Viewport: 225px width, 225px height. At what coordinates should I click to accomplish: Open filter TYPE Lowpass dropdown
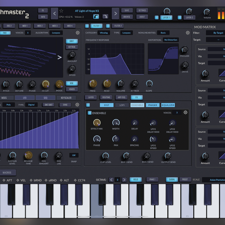pyautogui.click(x=126, y=33)
